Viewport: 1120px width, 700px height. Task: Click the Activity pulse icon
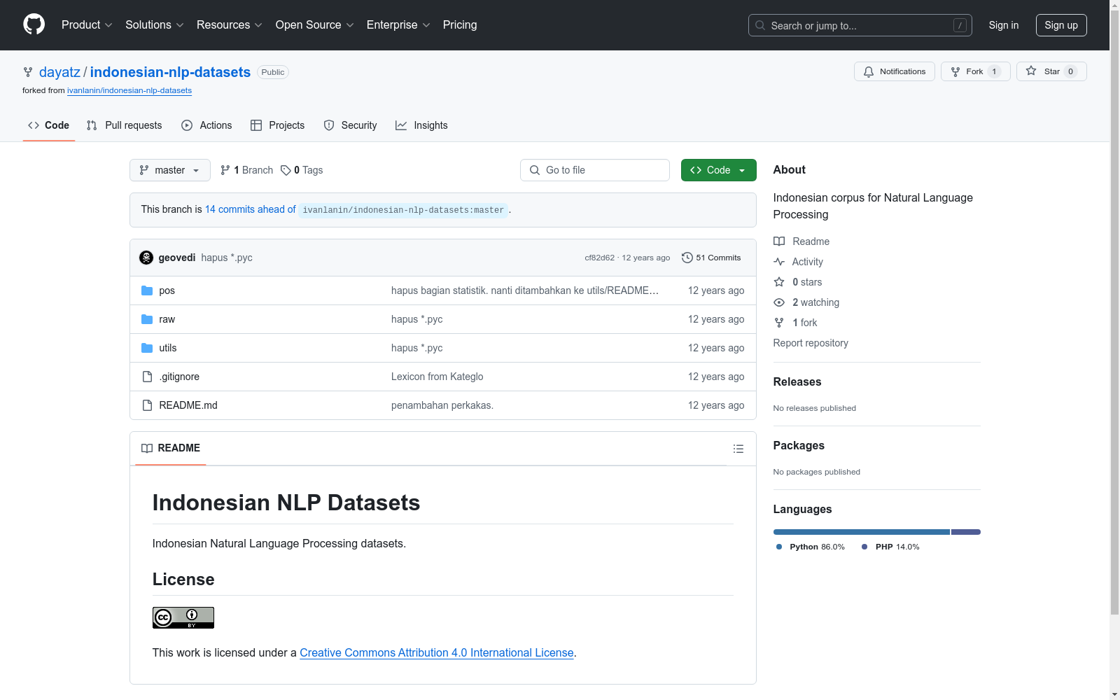point(779,262)
